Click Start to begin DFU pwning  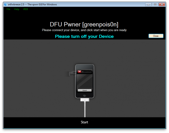click(84, 122)
